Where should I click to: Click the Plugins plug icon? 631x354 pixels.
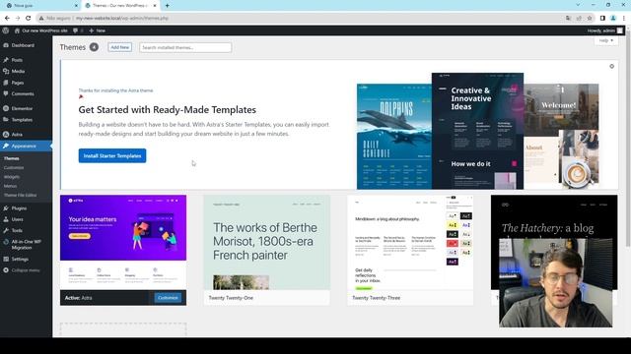(6, 207)
